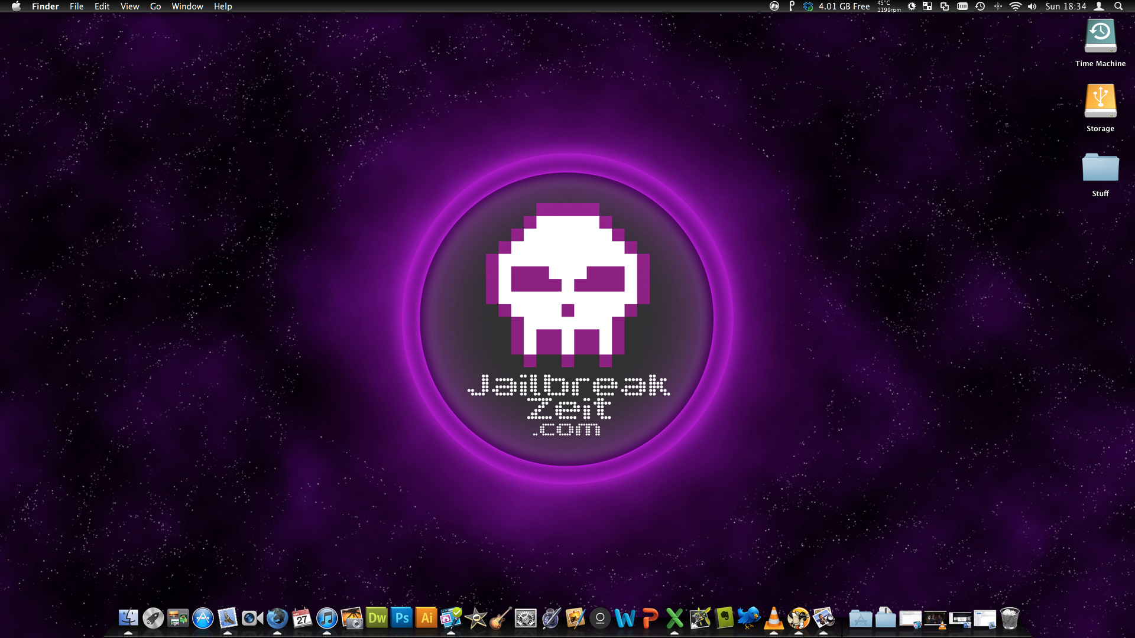Click the 45°C 1199rpm temperature monitor
Screen dimensions: 1135x638
888,6
